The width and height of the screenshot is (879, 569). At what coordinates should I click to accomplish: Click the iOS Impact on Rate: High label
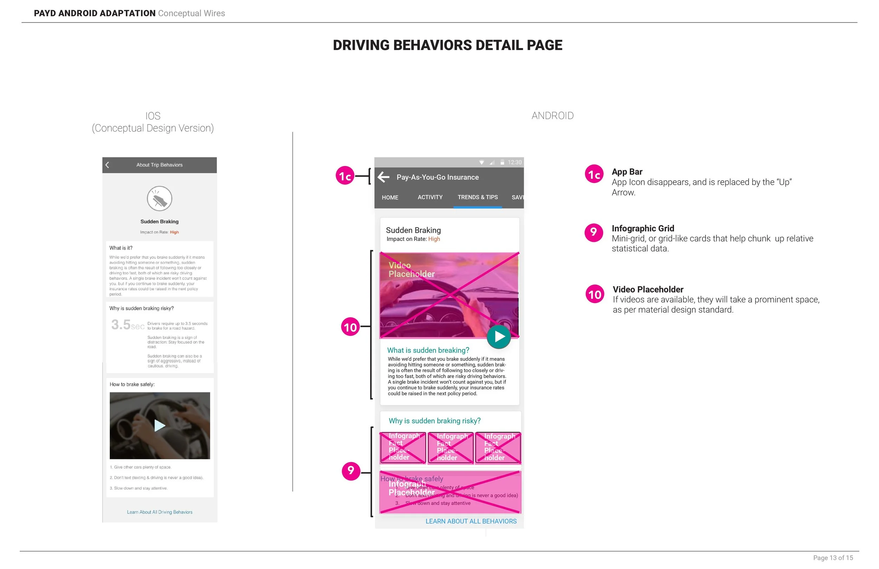point(159,232)
